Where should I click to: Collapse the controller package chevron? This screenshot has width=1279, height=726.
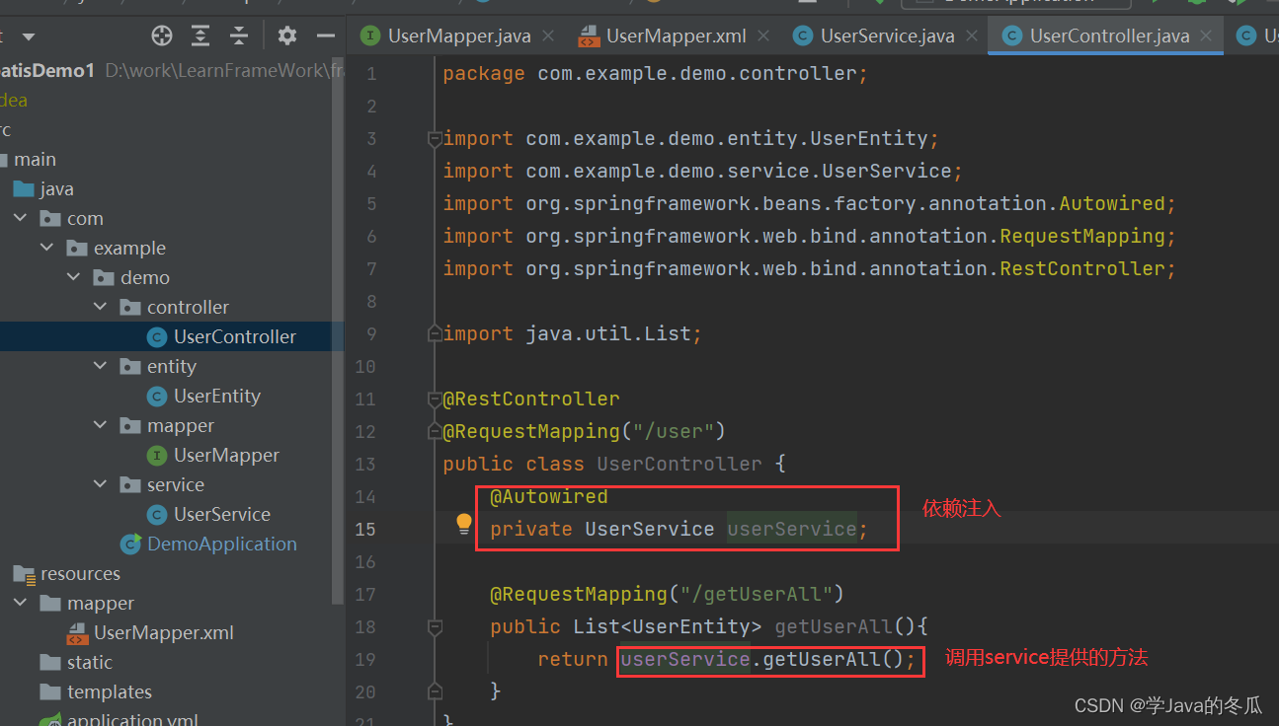click(x=100, y=307)
